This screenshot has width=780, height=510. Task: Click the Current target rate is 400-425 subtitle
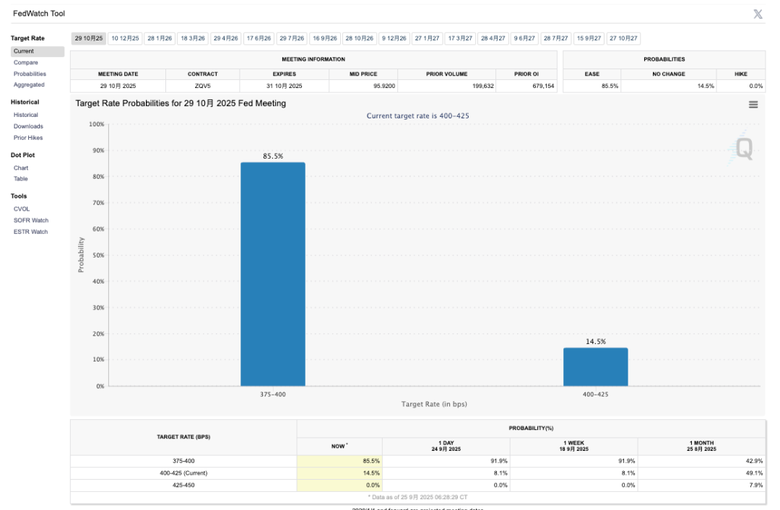click(418, 116)
